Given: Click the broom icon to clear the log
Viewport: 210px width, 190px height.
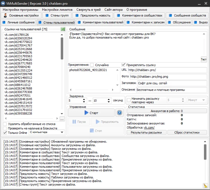Looking at the screenshot, I should (205, 185).
